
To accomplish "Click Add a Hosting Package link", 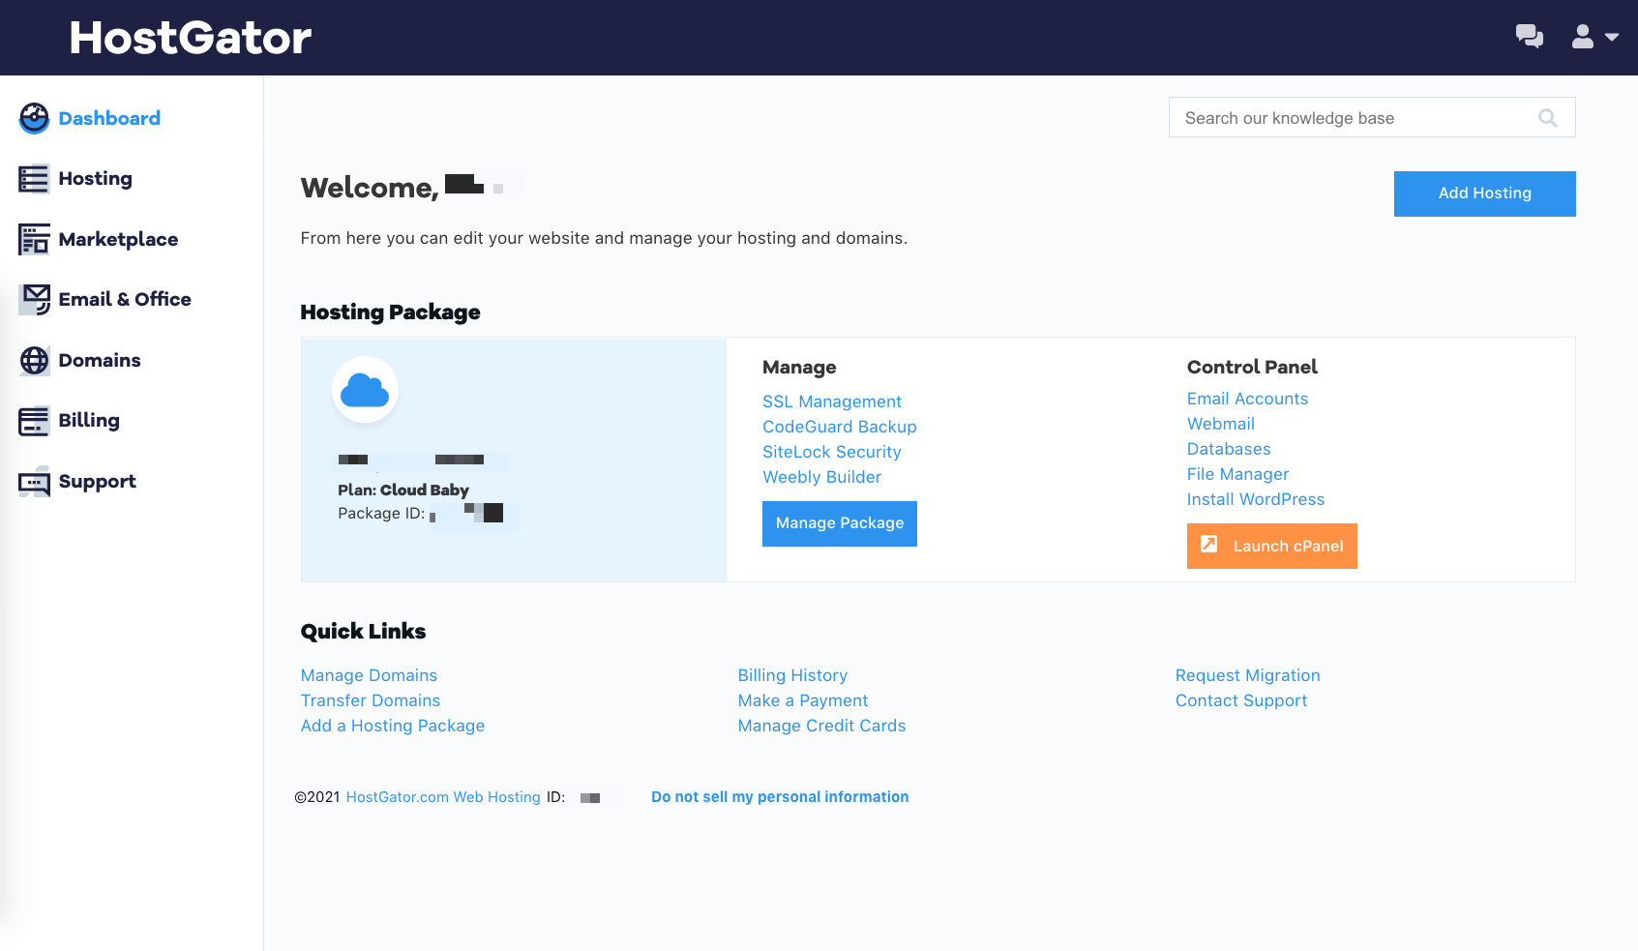I will pyautogui.click(x=393, y=726).
